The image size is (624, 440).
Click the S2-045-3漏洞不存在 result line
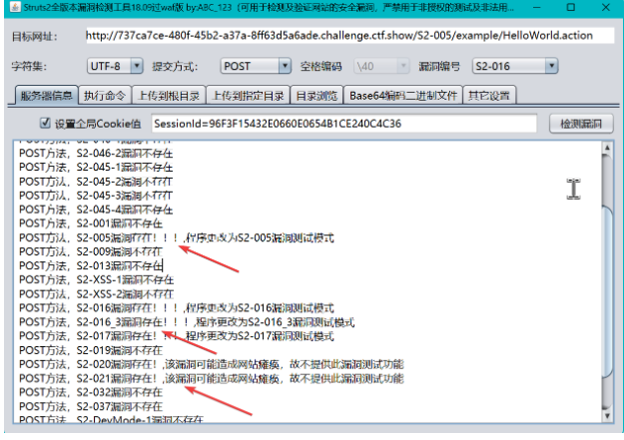96,196
